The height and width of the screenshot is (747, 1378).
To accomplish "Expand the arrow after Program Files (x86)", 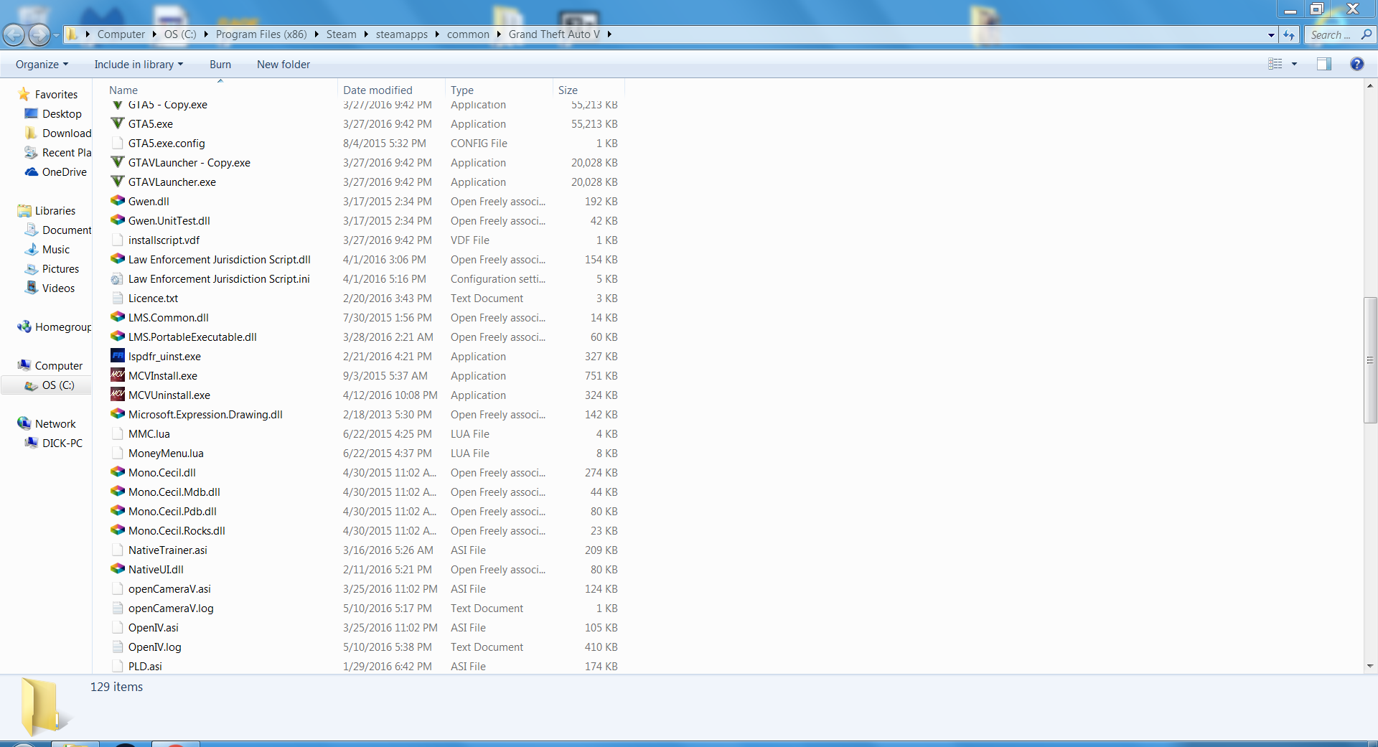I will pos(317,34).
